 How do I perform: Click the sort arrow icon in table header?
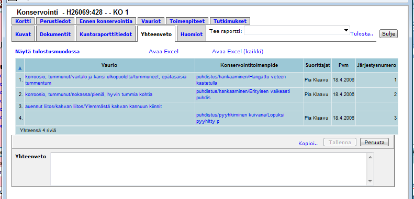pos(20,68)
